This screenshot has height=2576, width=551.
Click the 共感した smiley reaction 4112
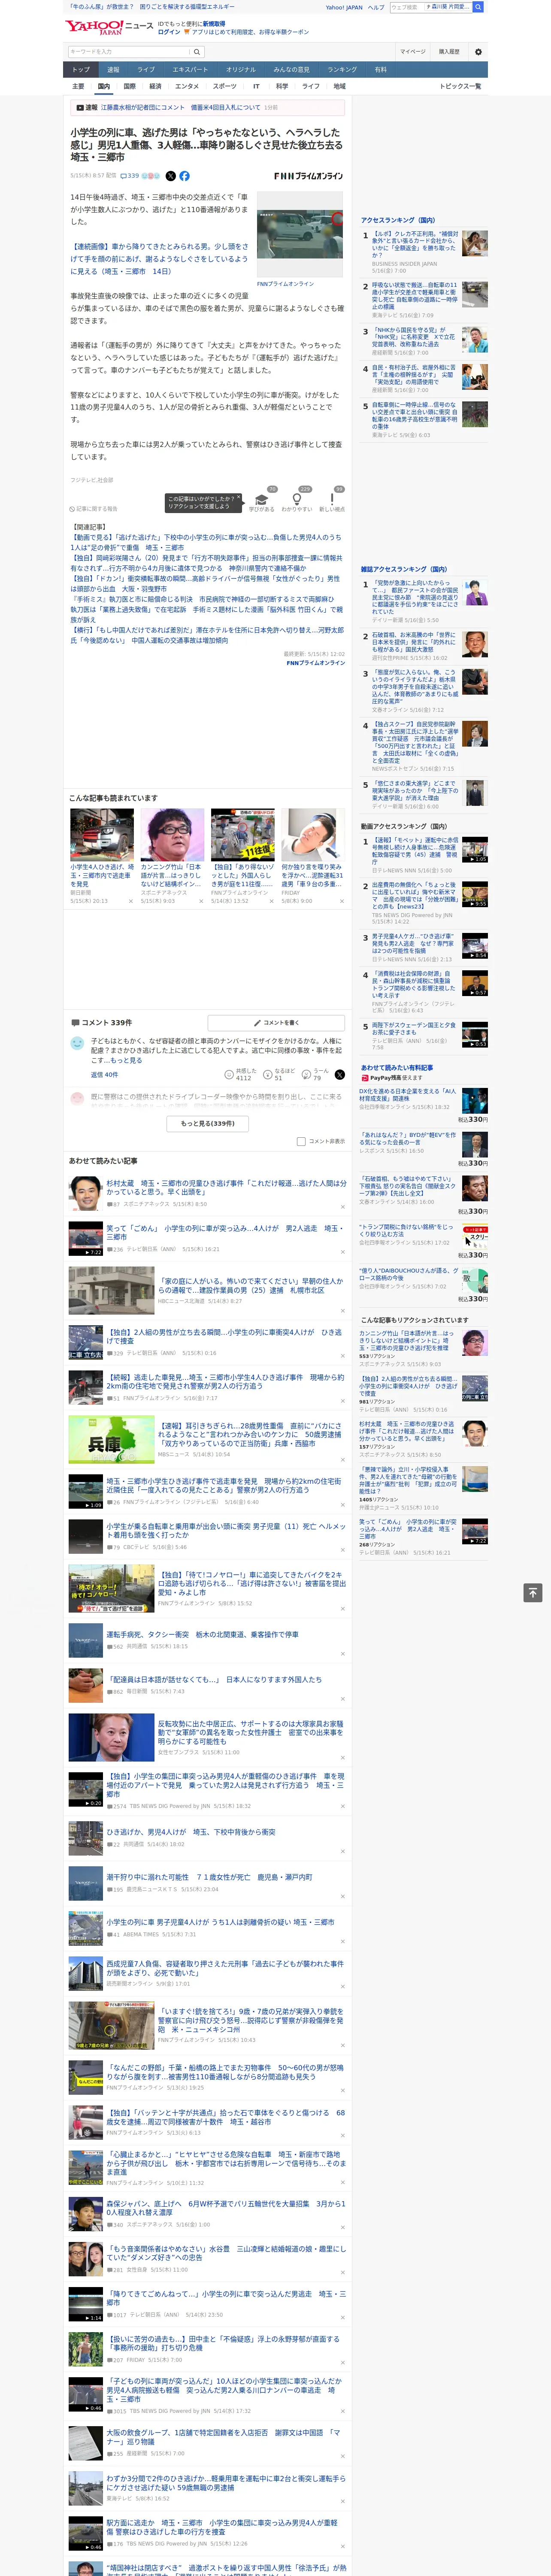point(240,1074)
